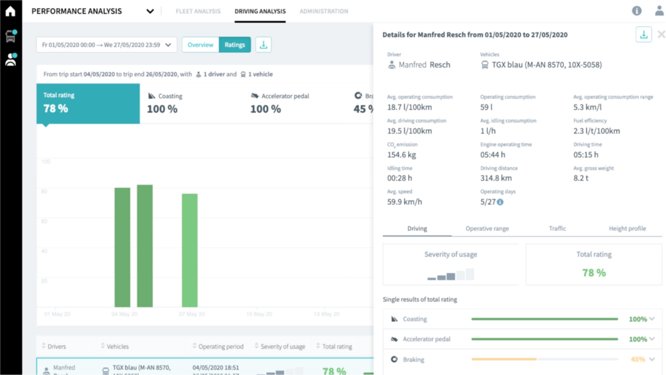The width and height of the screenshot is (666, 375).
Task: Close the Manfred Resch details panel
Action: pos(661,35)
